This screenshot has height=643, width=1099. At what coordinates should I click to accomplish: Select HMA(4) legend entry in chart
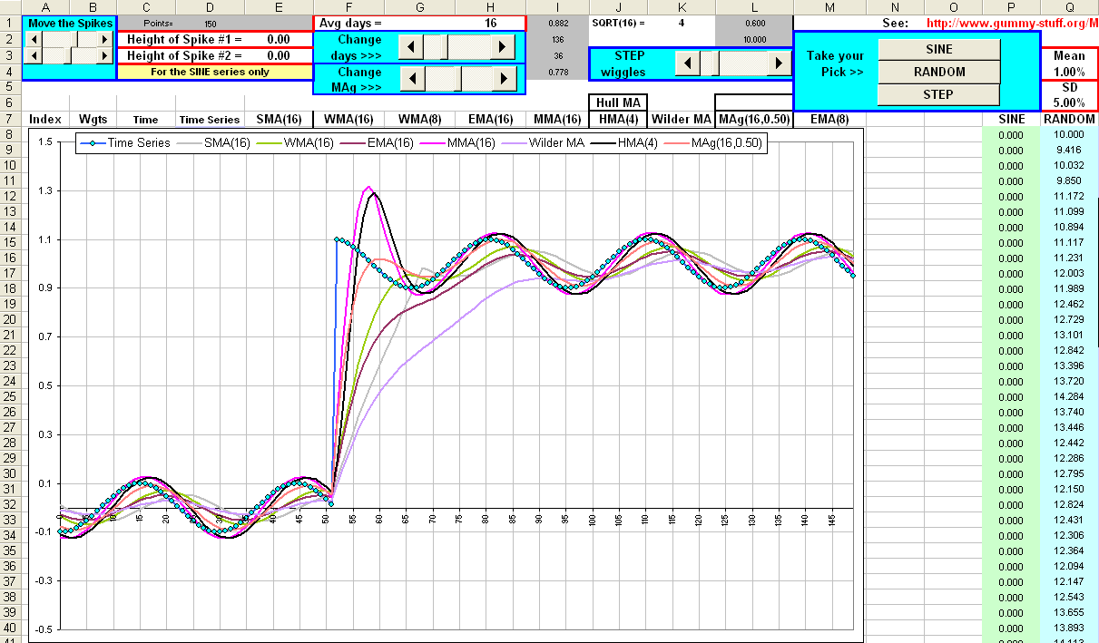pos(625,142)
